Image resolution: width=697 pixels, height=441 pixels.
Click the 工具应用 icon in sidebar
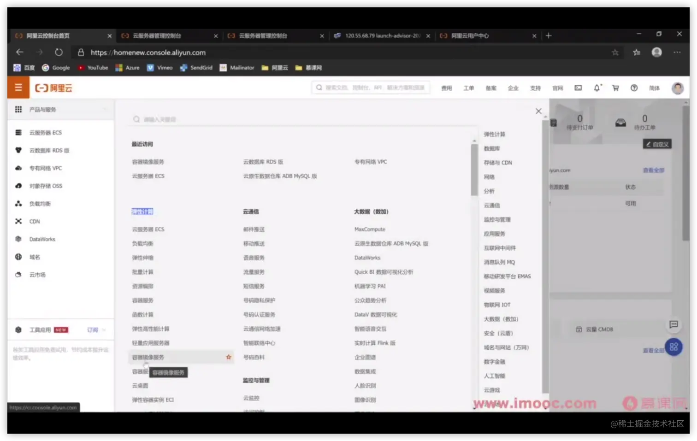point(18,330)
